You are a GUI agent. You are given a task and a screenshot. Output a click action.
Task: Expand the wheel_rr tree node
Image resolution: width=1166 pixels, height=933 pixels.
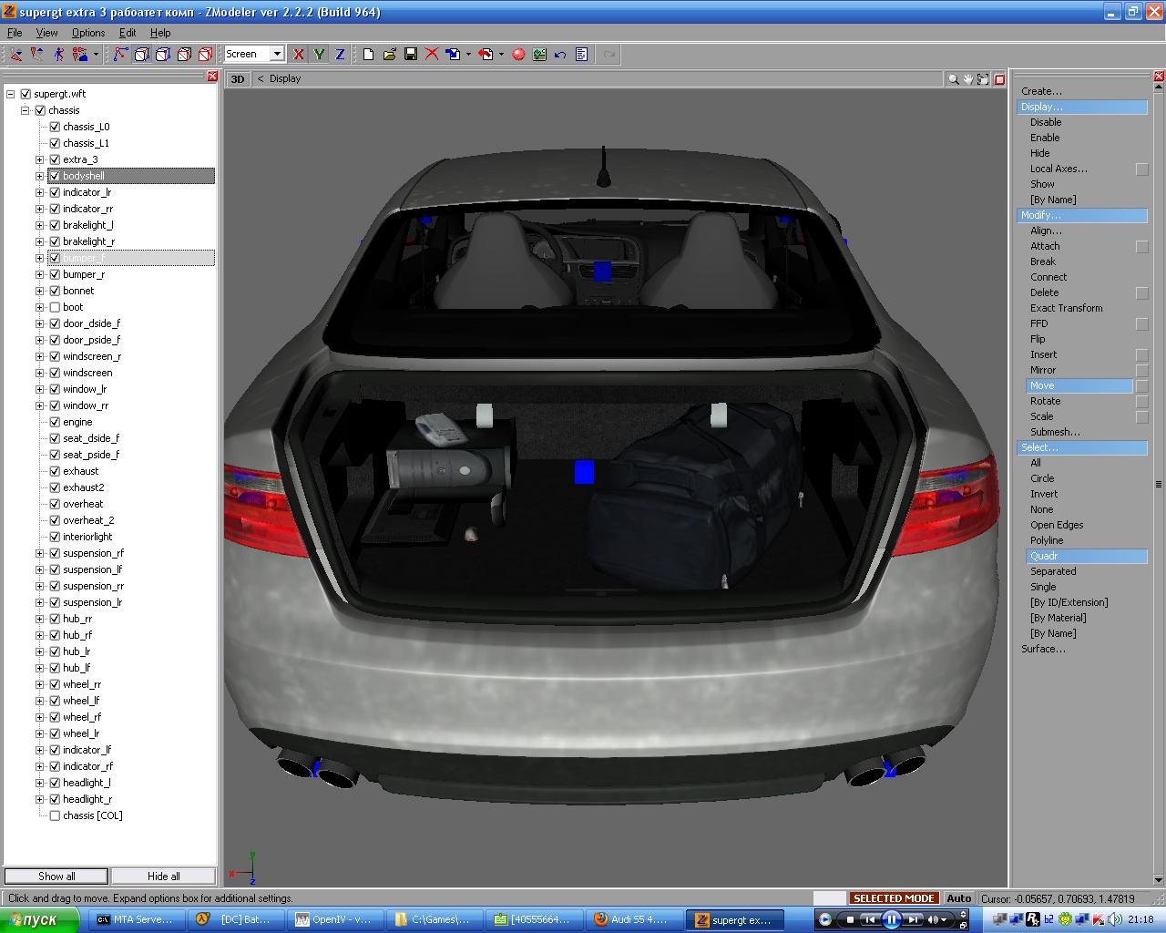tap(40, 684)
